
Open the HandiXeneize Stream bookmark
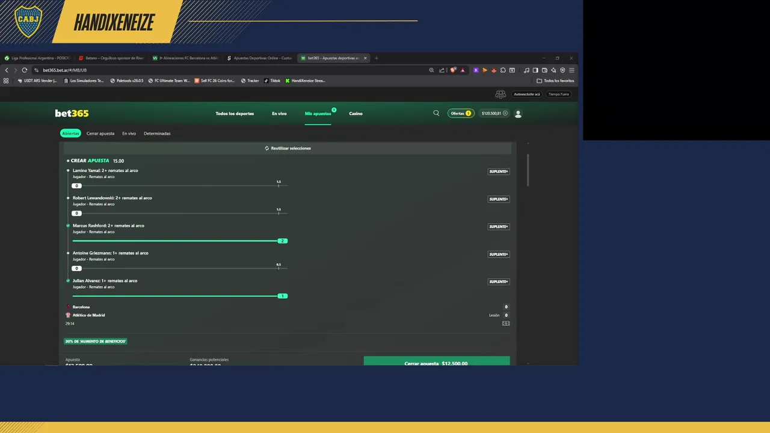(305, 81)
